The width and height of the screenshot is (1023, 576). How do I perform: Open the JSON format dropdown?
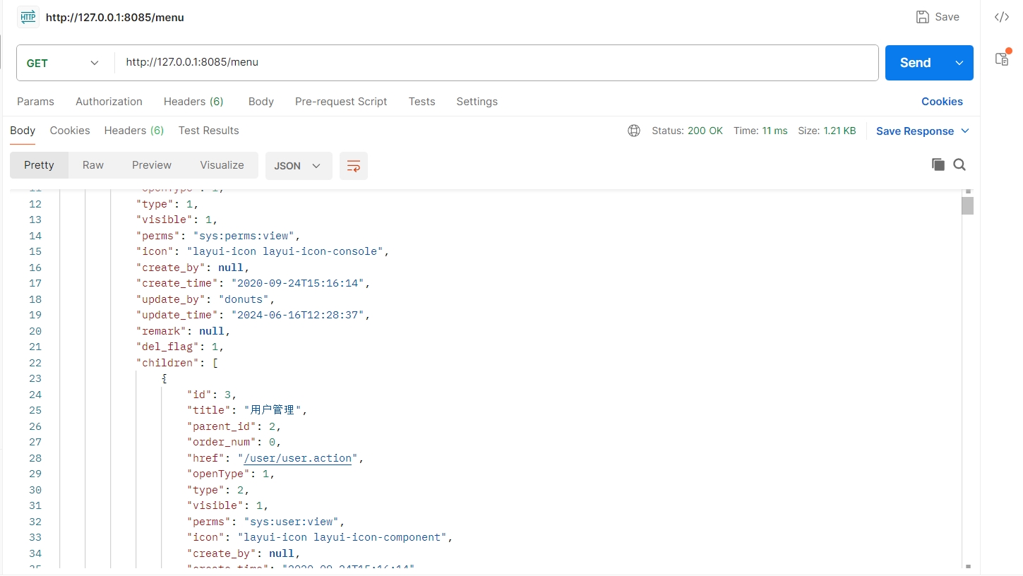[298, 166]
